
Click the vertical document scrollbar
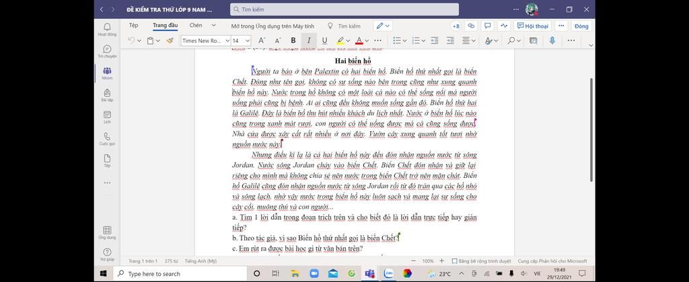click(591, 130)
